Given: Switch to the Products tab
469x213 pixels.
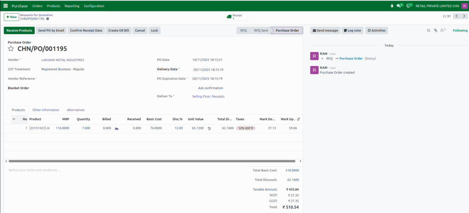Looking at the screenshot, I should pyautogui.click(x=18, y=110).
